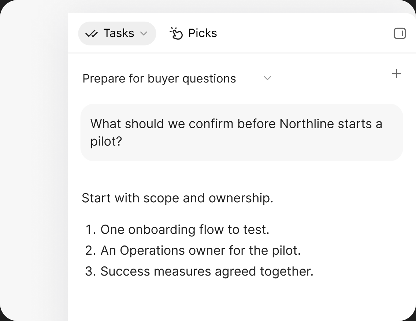Click the word pilot? in the question bubble
Image resolution: width=416 pixels, height=321 pixels.
tap(106, 141)
